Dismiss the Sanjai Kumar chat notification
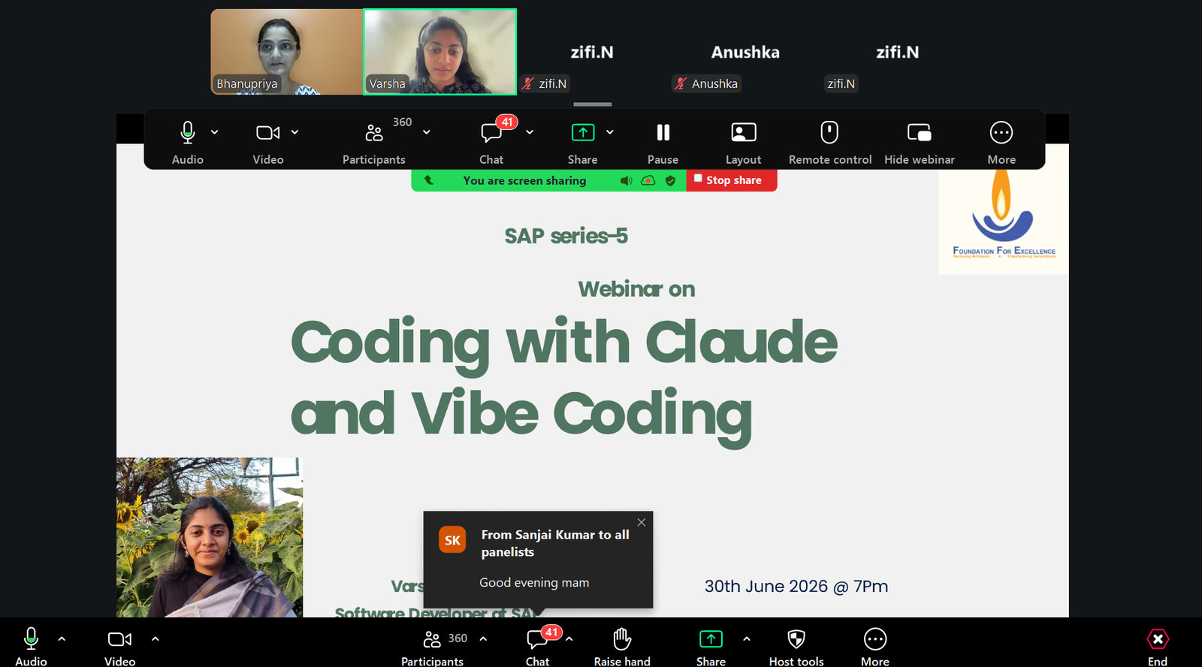The height and width of the screenshot is (667, 1202). [642, 522]
